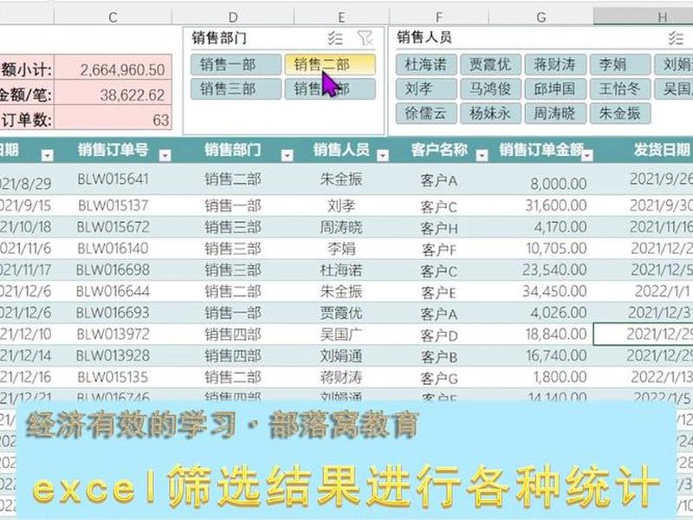Open 销售人员 column filter dropdown

383,155
